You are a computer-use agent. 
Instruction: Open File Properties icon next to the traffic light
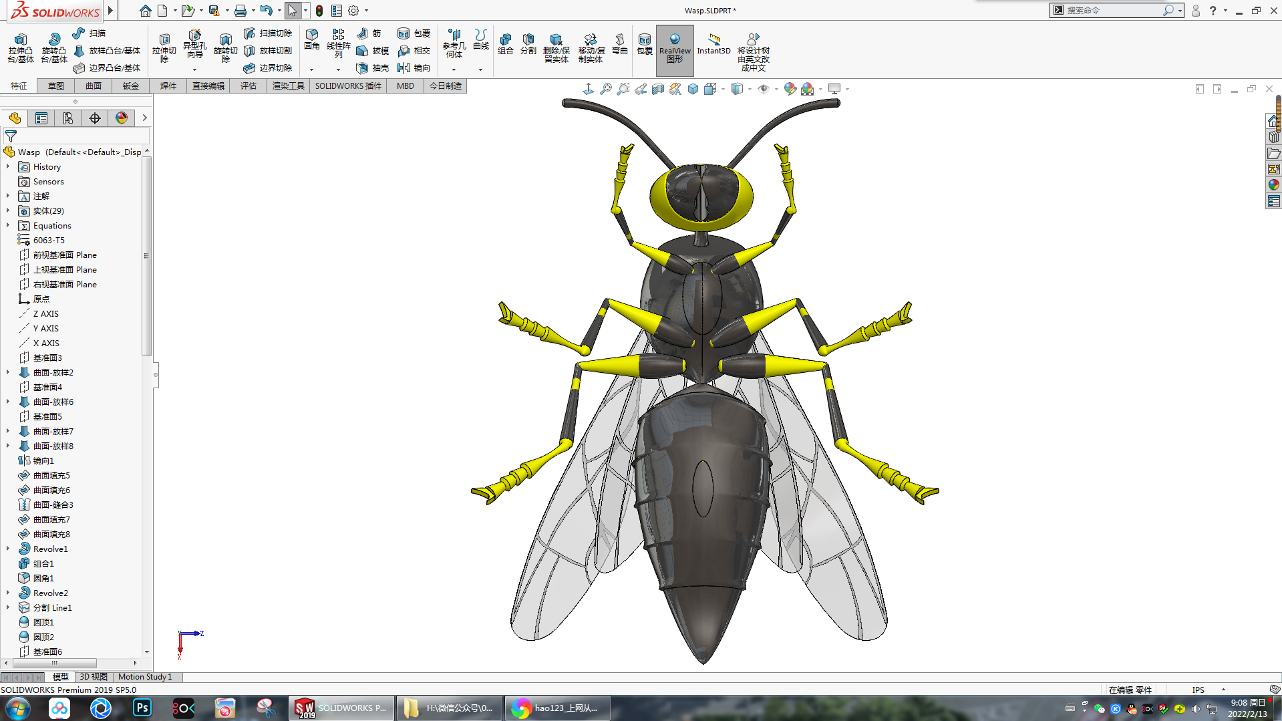point(337,11)
